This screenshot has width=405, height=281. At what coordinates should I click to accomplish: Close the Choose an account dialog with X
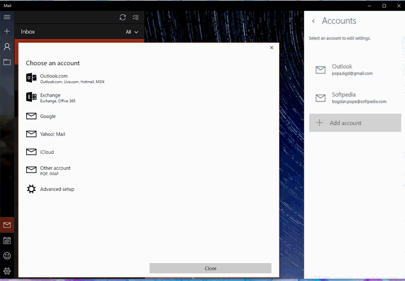pyautogui.click(x=271, y=47)
